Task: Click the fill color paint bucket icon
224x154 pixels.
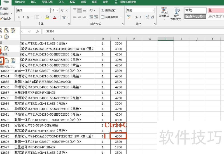Action: 47,17
